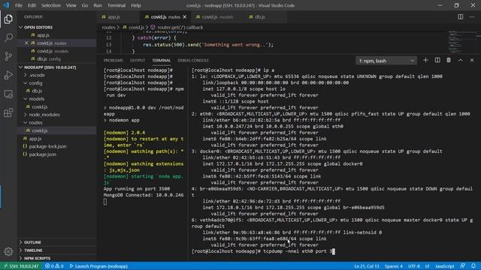This screenshot has height=270, width=481.
Task: Switch to app.js editor tab
Action: tap(119, 16)
